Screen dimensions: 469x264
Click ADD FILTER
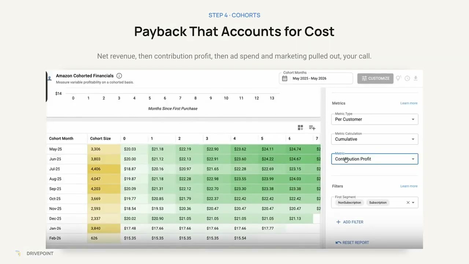350,222
